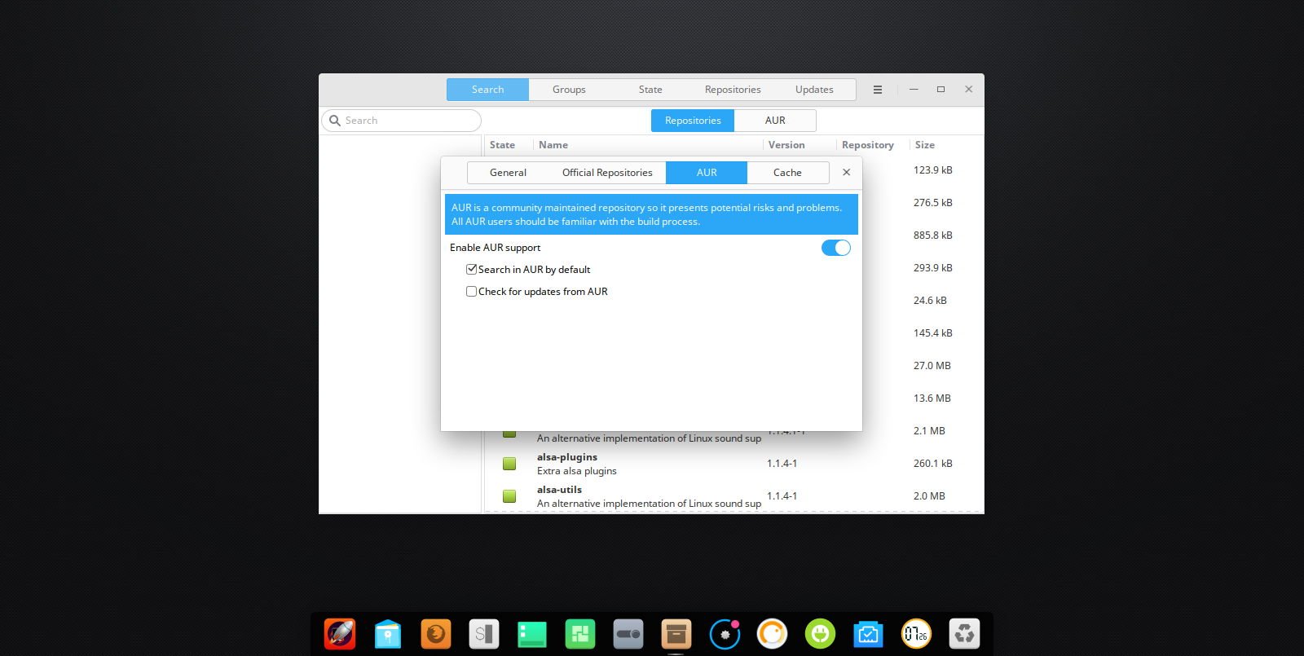The height and width of the screenshot is (656, 1304).
Task: Select the Search tab in header bar
Action: point(487,90)
